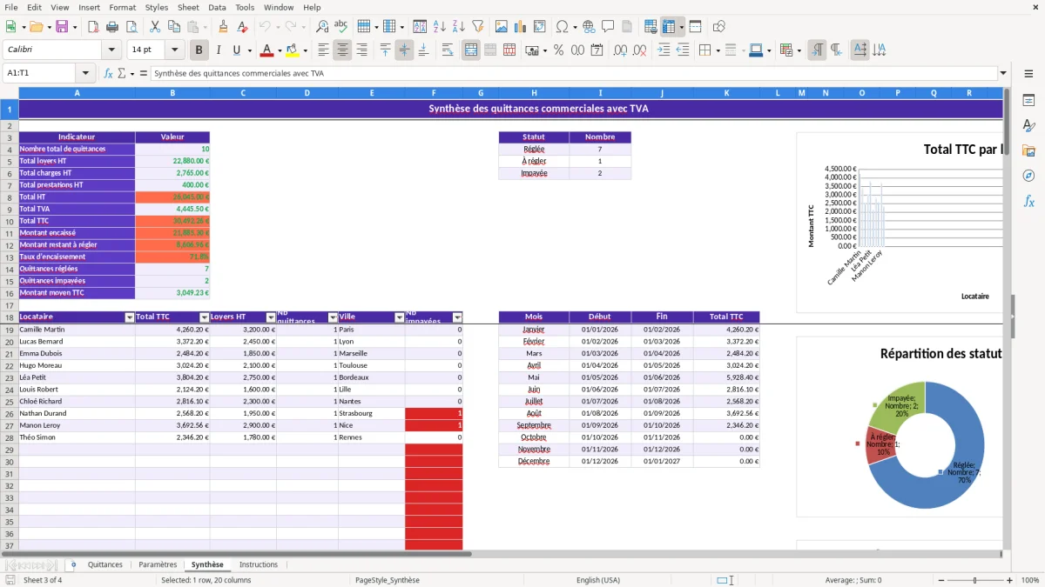Open the 14 pt font size dropdown
Image resolution: width=1045 pixels, height=587 pixels.
pyautogui.click(x=174, y=50)
